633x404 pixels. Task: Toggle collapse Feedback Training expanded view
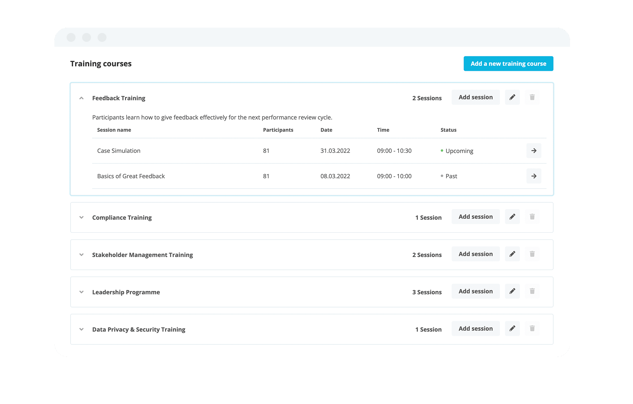(x=82, y=97)
